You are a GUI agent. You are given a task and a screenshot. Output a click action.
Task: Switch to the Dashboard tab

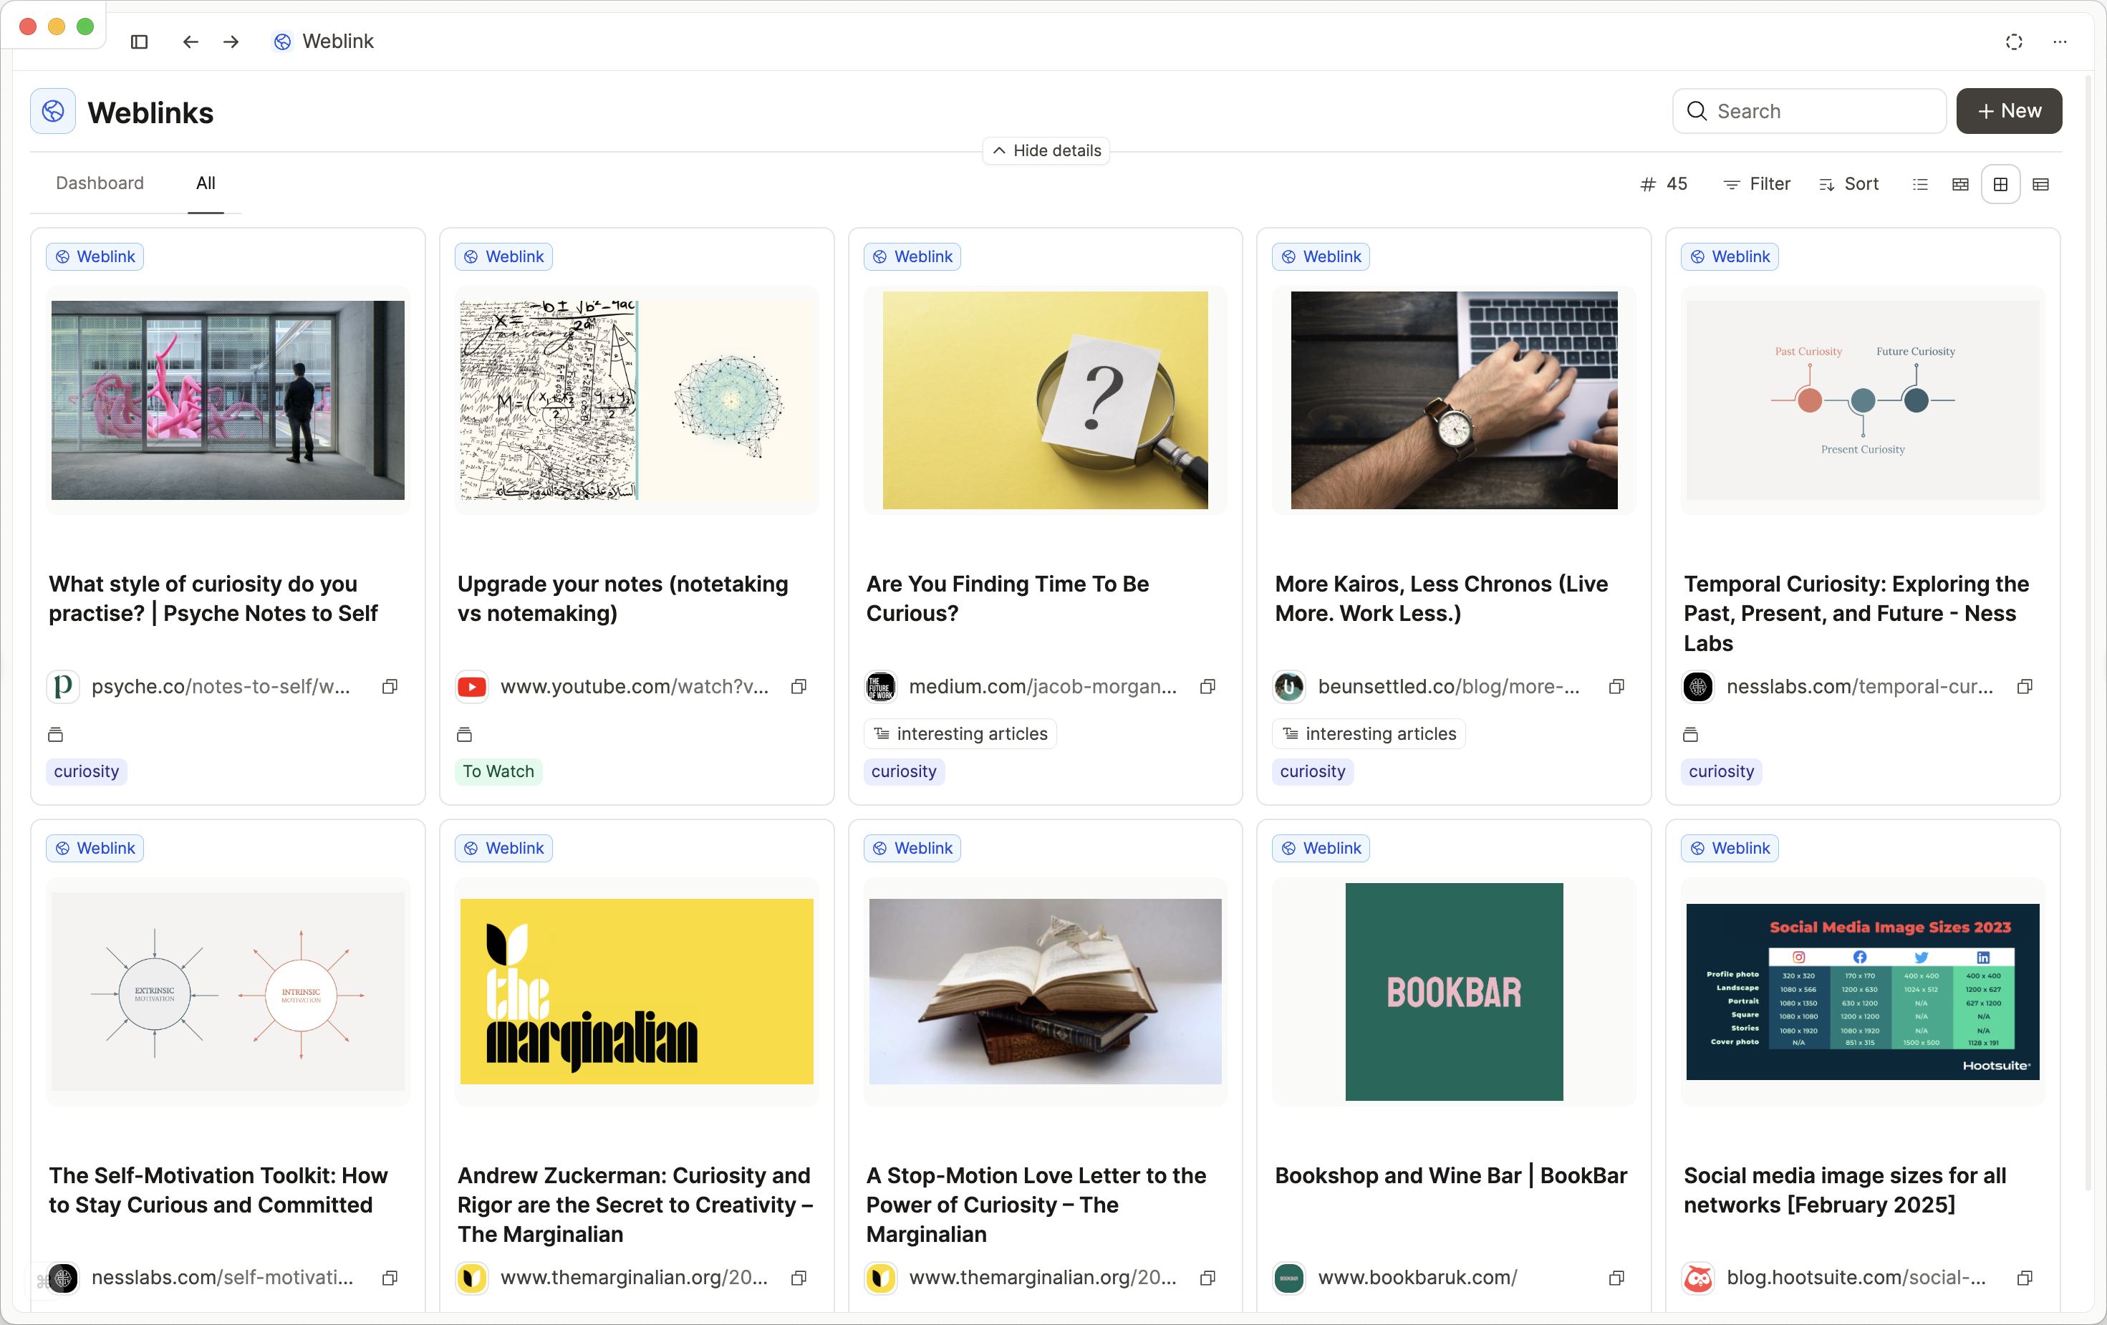point(100,183)
